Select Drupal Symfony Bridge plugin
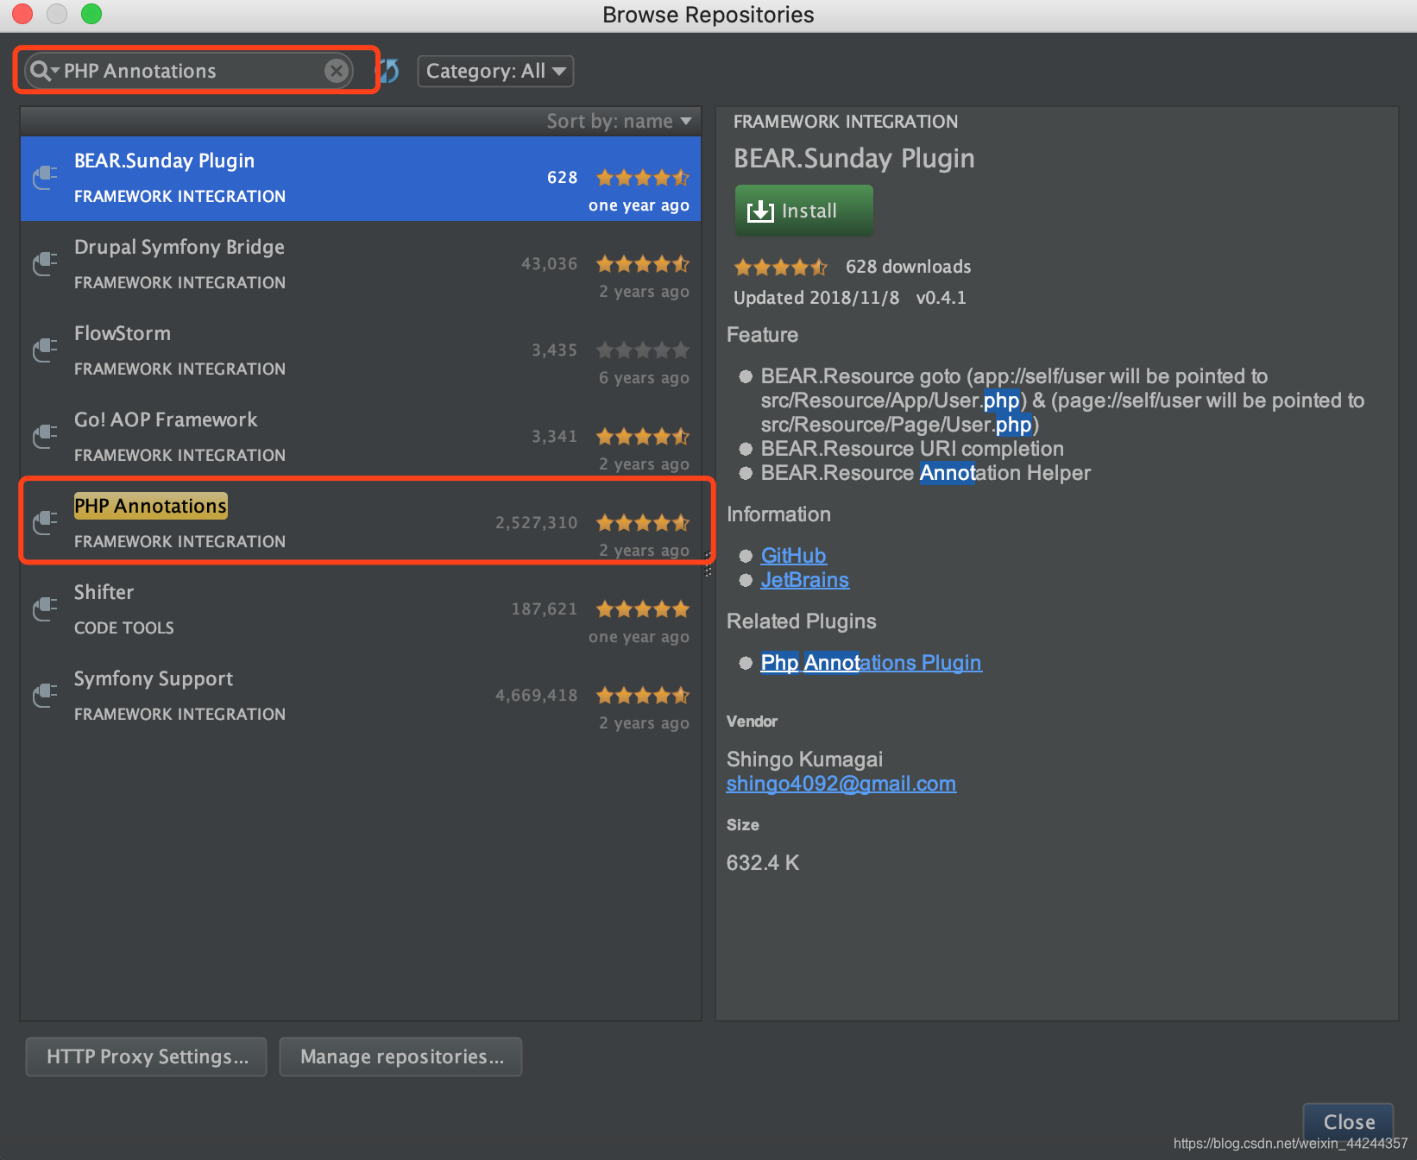 (x=361, y=264)
